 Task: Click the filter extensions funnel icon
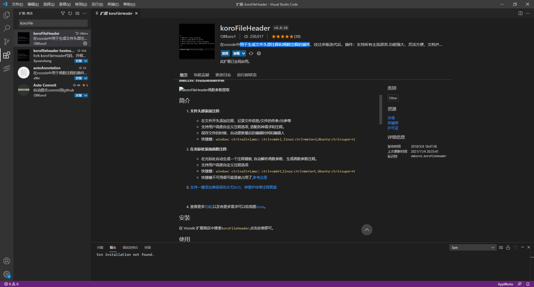tap(63, 13)
